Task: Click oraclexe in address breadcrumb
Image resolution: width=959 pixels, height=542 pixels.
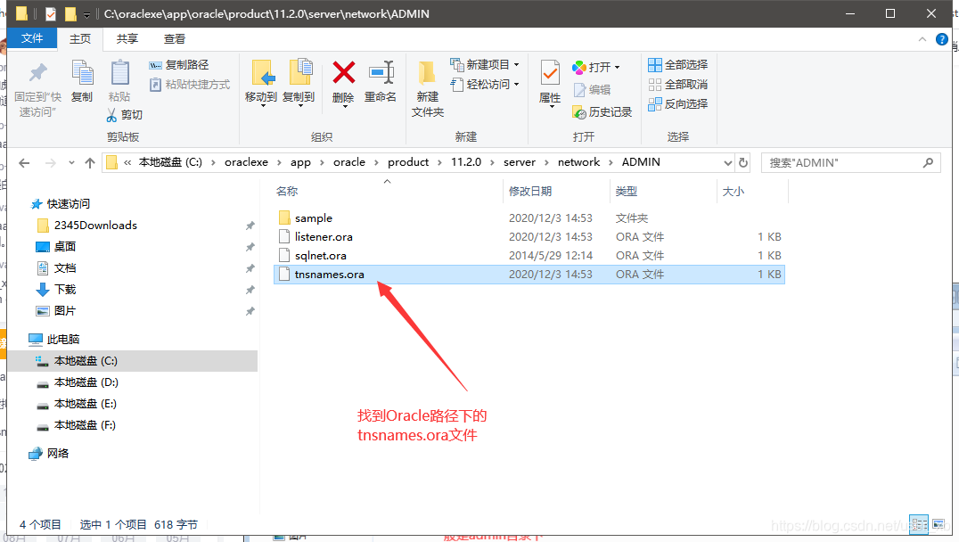Action: click(246, 162)
